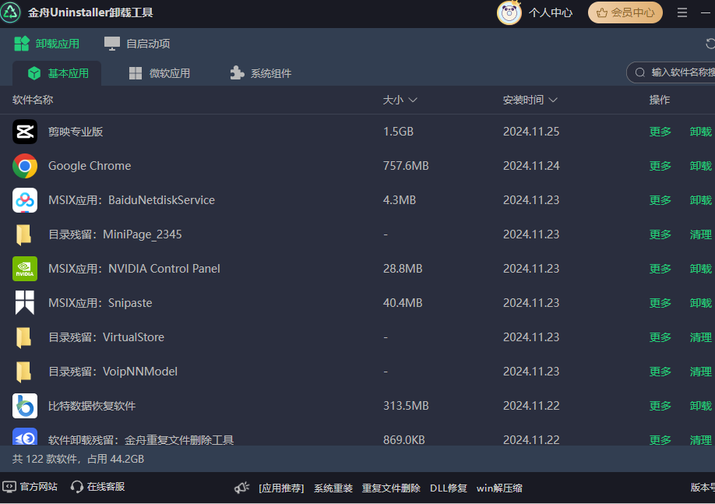Open the 系统重装 link
Viewport: 715px width, 504px height.
click(333, 488)
